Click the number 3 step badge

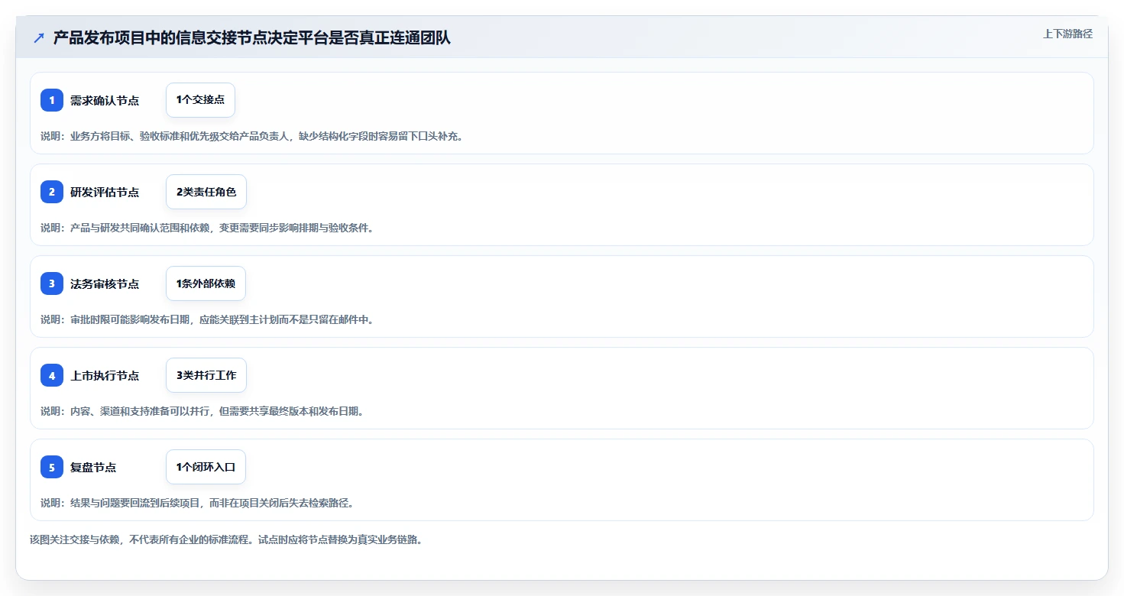[x=52, y=283]
